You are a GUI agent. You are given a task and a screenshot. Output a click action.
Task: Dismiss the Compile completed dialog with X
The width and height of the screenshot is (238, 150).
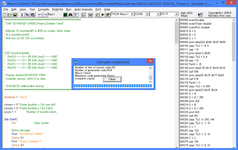pos(149,62)
